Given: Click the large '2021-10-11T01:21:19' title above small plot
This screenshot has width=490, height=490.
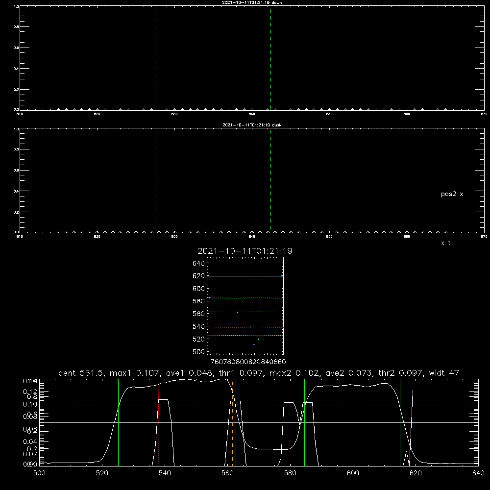Looking at the screenshot, I should [245, 251].
